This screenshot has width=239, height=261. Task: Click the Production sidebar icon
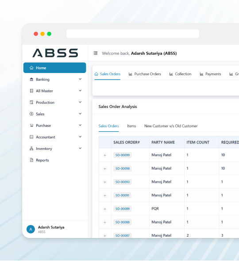(x=31, y=102)
